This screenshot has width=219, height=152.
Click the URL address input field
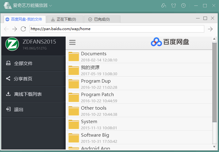tap(117, 29)
